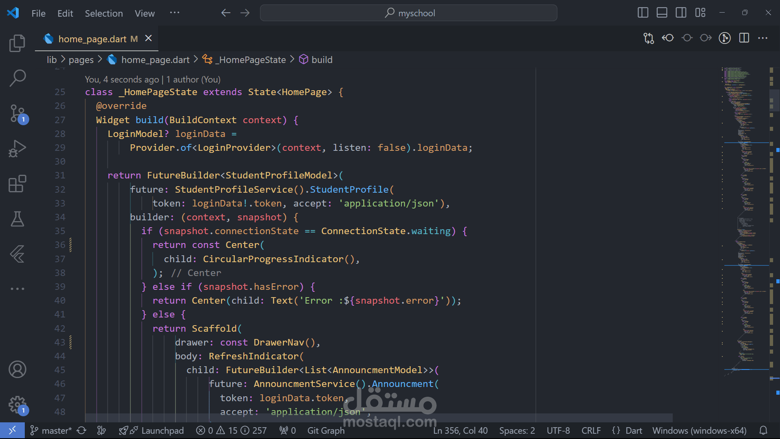Viewport: 780px width, 439px height.
Task: Open the Testing flask view
Action: point(17,219)
